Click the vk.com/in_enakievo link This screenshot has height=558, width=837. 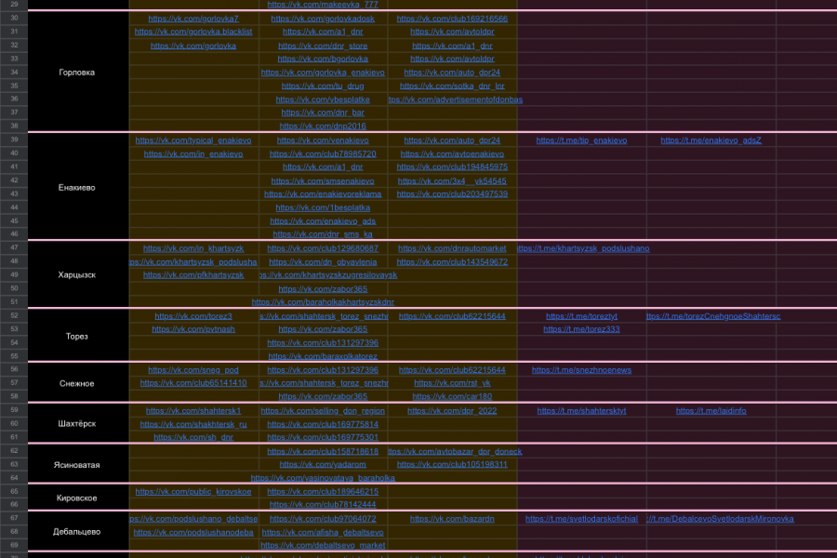click(193, 154)
